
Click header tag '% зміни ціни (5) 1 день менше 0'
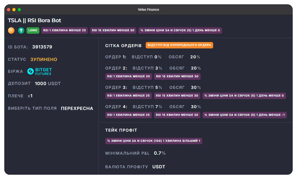(180, 31)
